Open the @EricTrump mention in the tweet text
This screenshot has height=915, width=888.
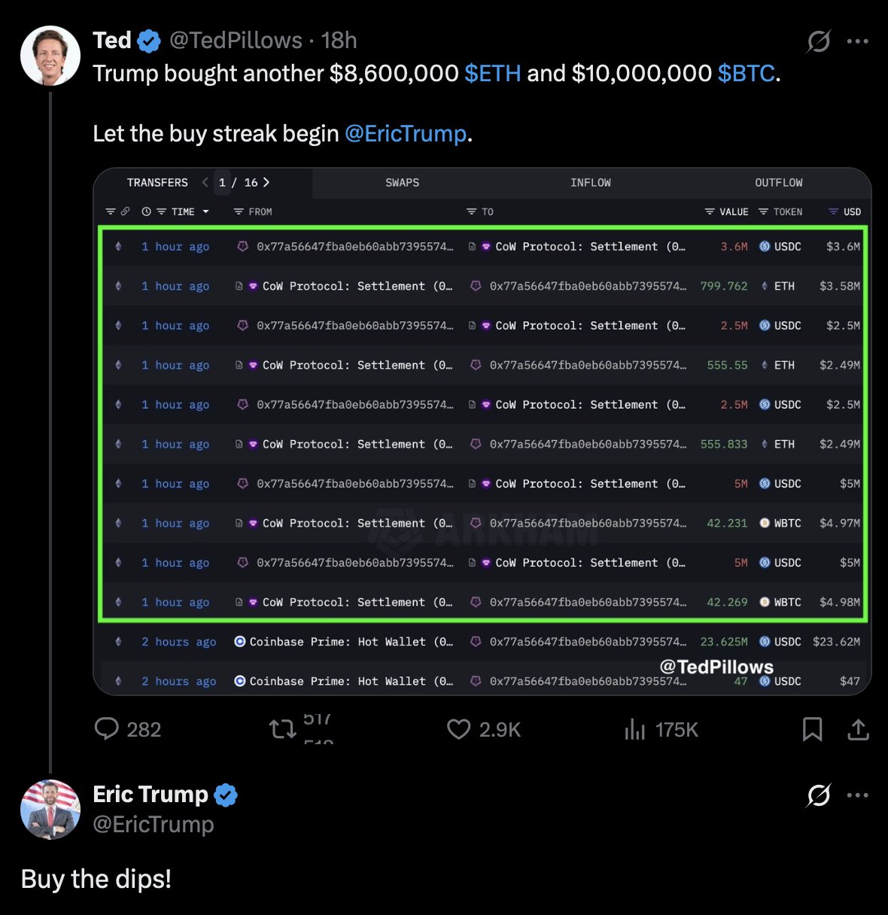point(406,133)
